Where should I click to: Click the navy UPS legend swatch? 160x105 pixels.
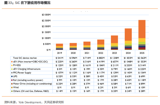(12, 76)
